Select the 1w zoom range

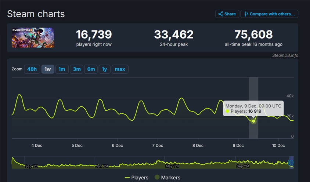point(48,69)
